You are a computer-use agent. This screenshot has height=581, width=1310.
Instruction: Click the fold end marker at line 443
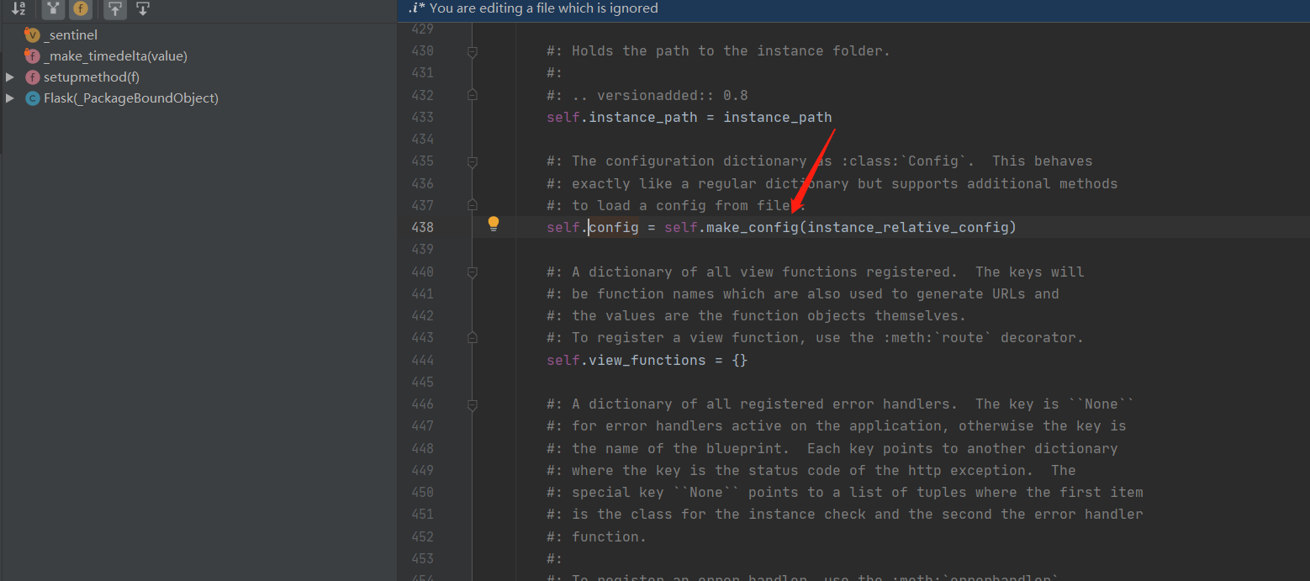(x=473, y=337)
